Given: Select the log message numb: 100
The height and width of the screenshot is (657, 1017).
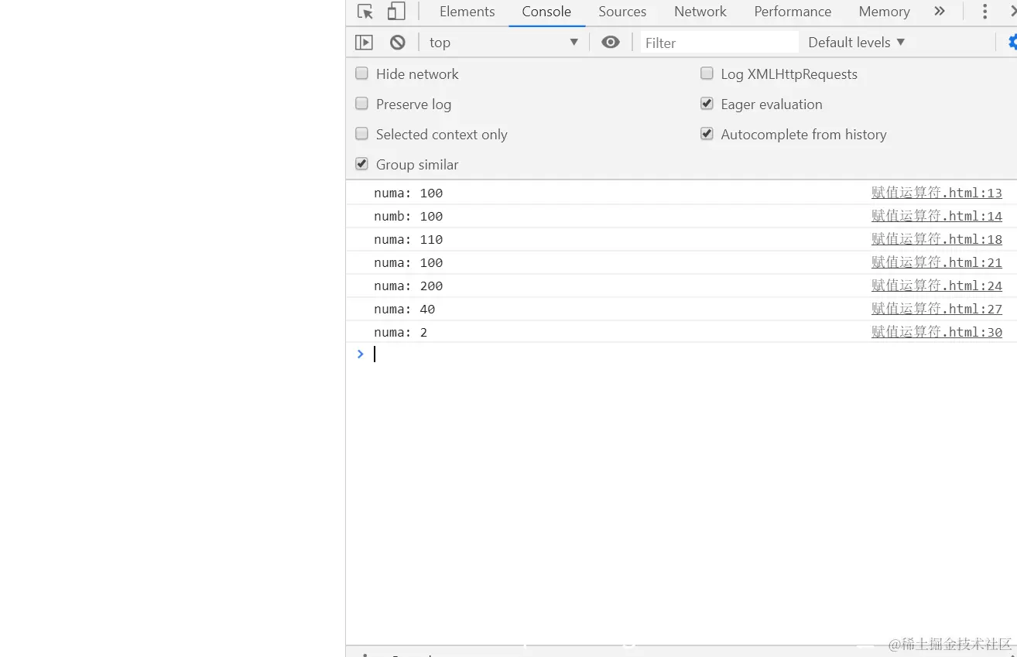Looking at the screenshot, I should click(409, 216).
